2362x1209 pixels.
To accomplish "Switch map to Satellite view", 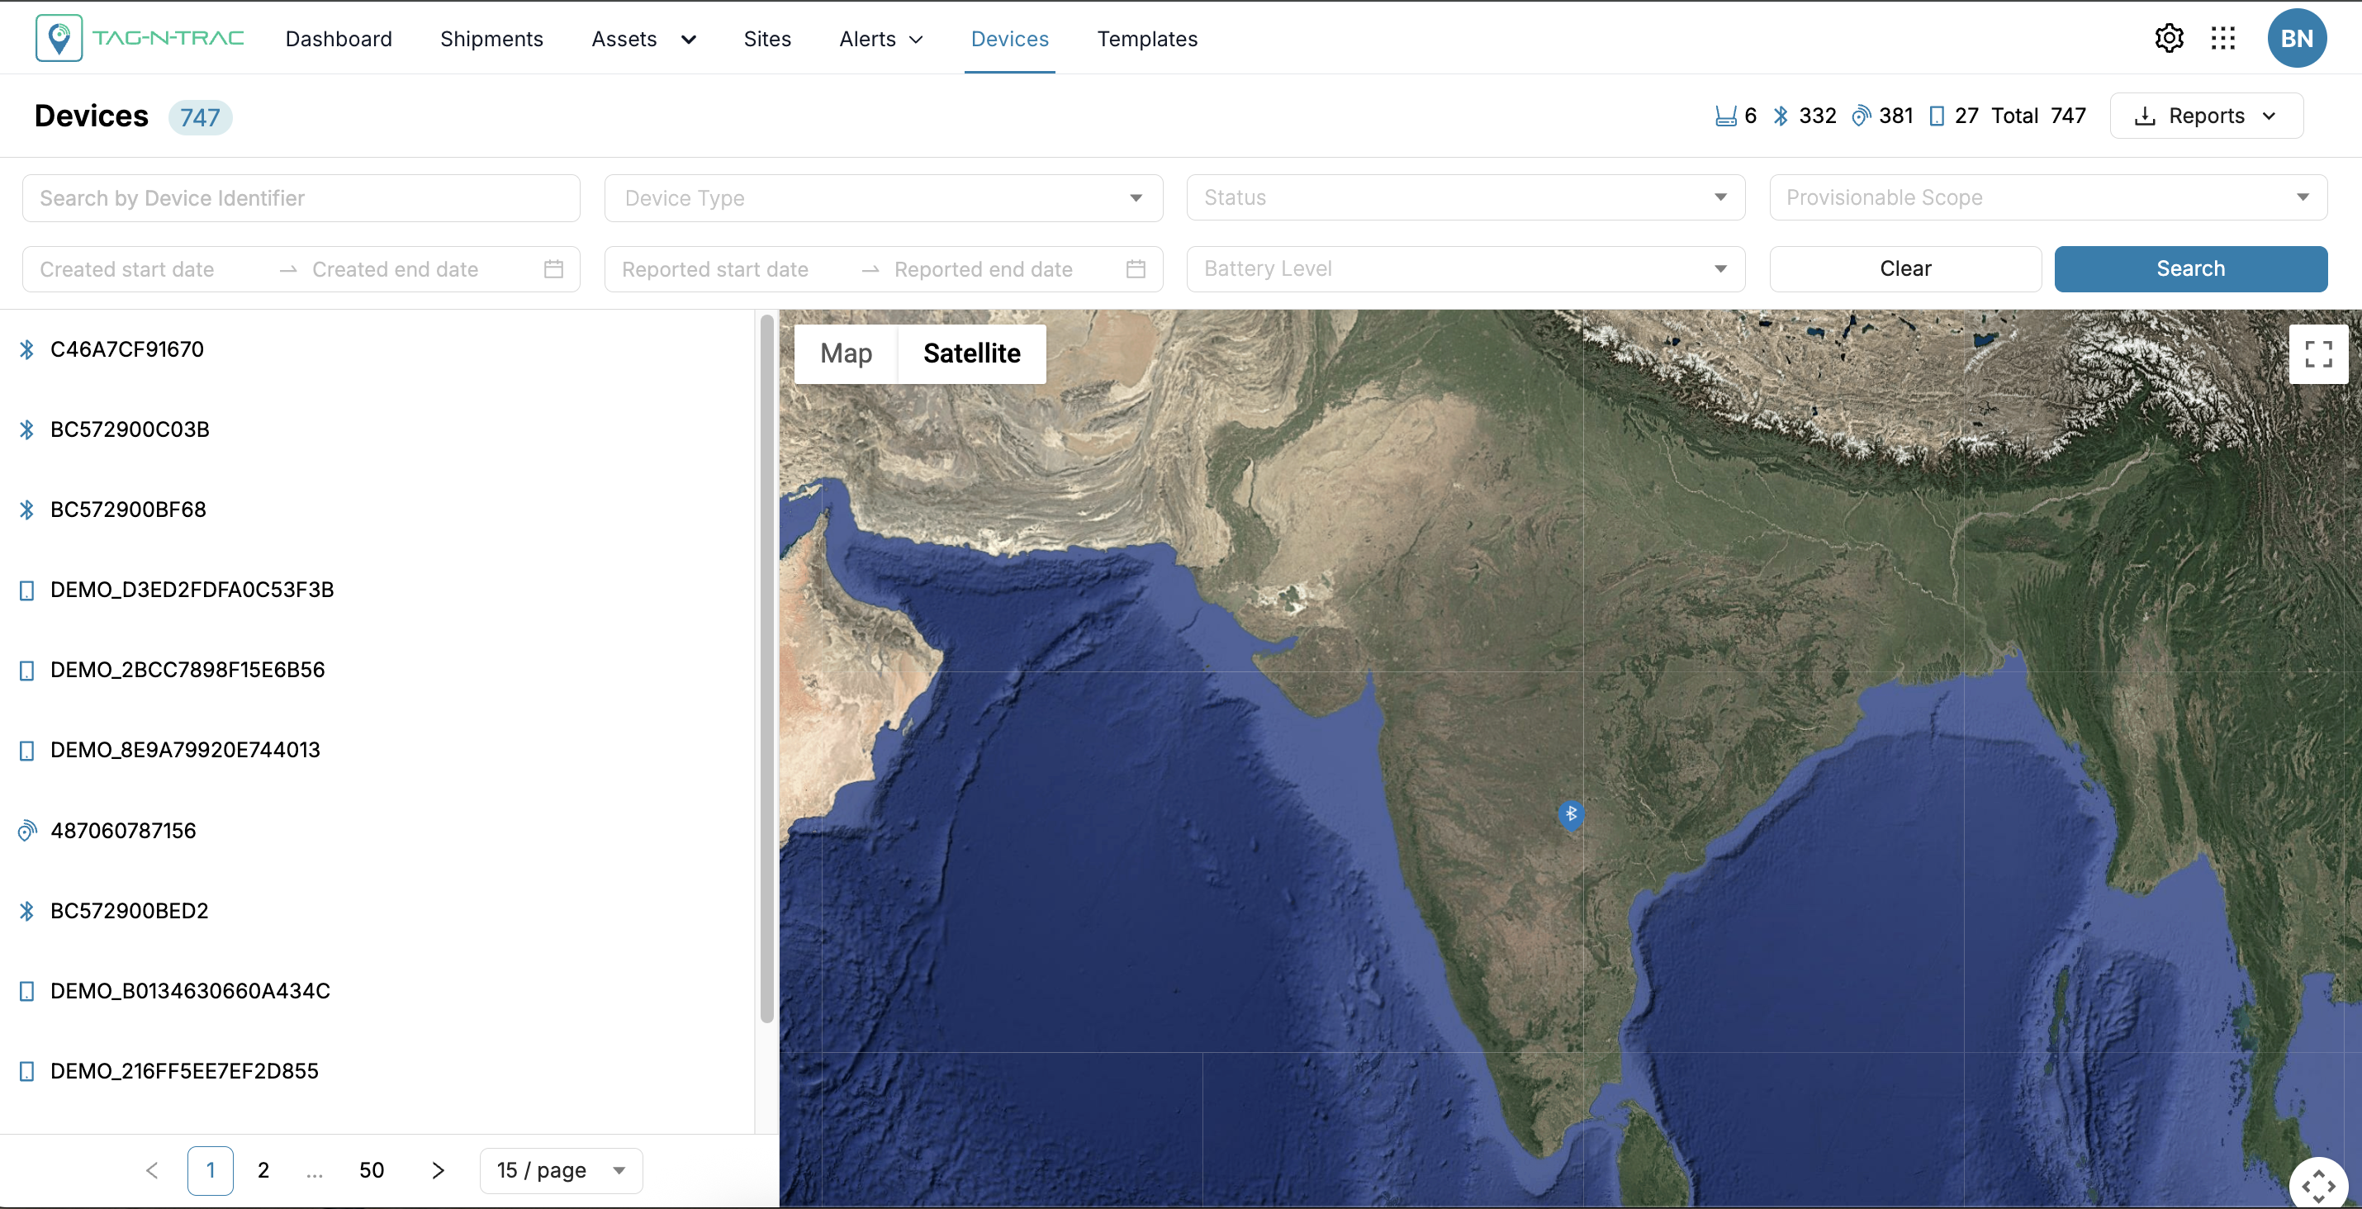I will click(x=971, y=353).
